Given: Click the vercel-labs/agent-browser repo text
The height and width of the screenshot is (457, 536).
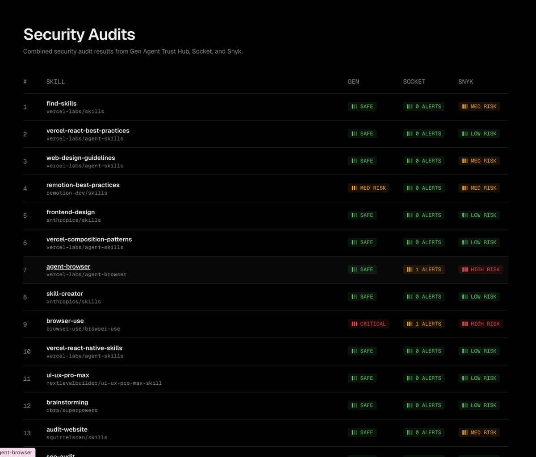Looking at the screenshot, I should 86,275.
